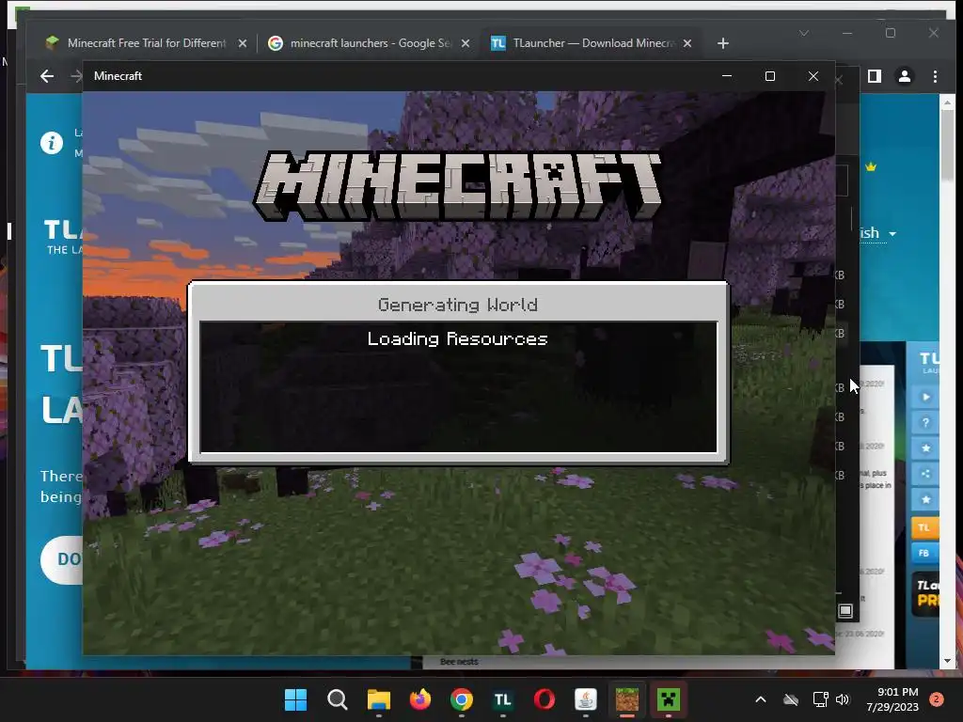The image size is (963, 722).
Task: Click the second star icon below share
Action: tap(925, 499)
